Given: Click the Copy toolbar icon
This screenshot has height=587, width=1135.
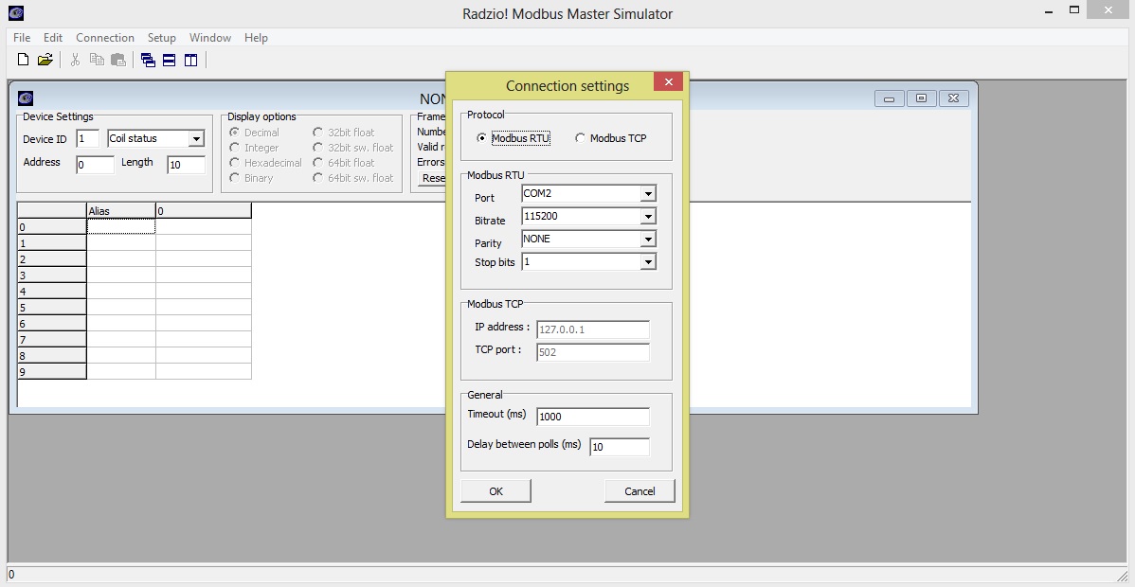Looking at the screenshot, I should tap(97, 60).
